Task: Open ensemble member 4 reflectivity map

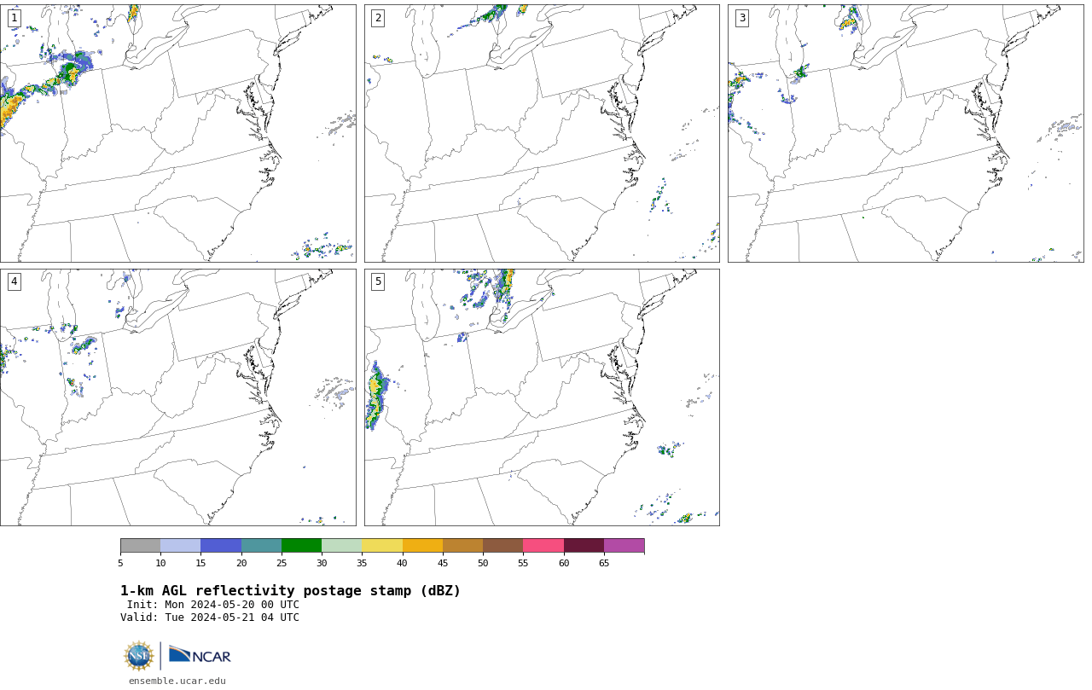Action: coord(177,397)
